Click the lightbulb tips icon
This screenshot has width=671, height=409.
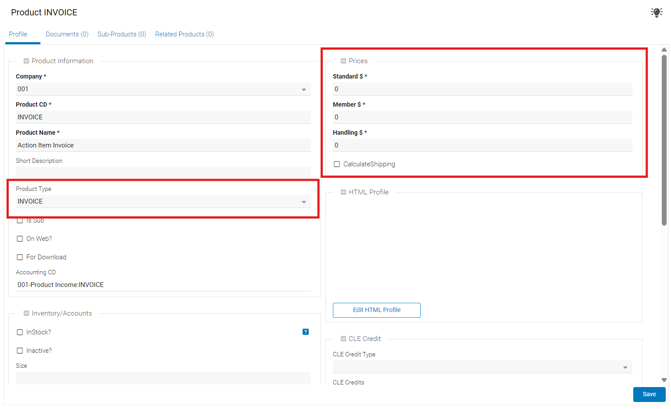point(657,12)
